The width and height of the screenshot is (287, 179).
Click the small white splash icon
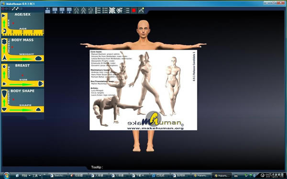pos(119,11)
